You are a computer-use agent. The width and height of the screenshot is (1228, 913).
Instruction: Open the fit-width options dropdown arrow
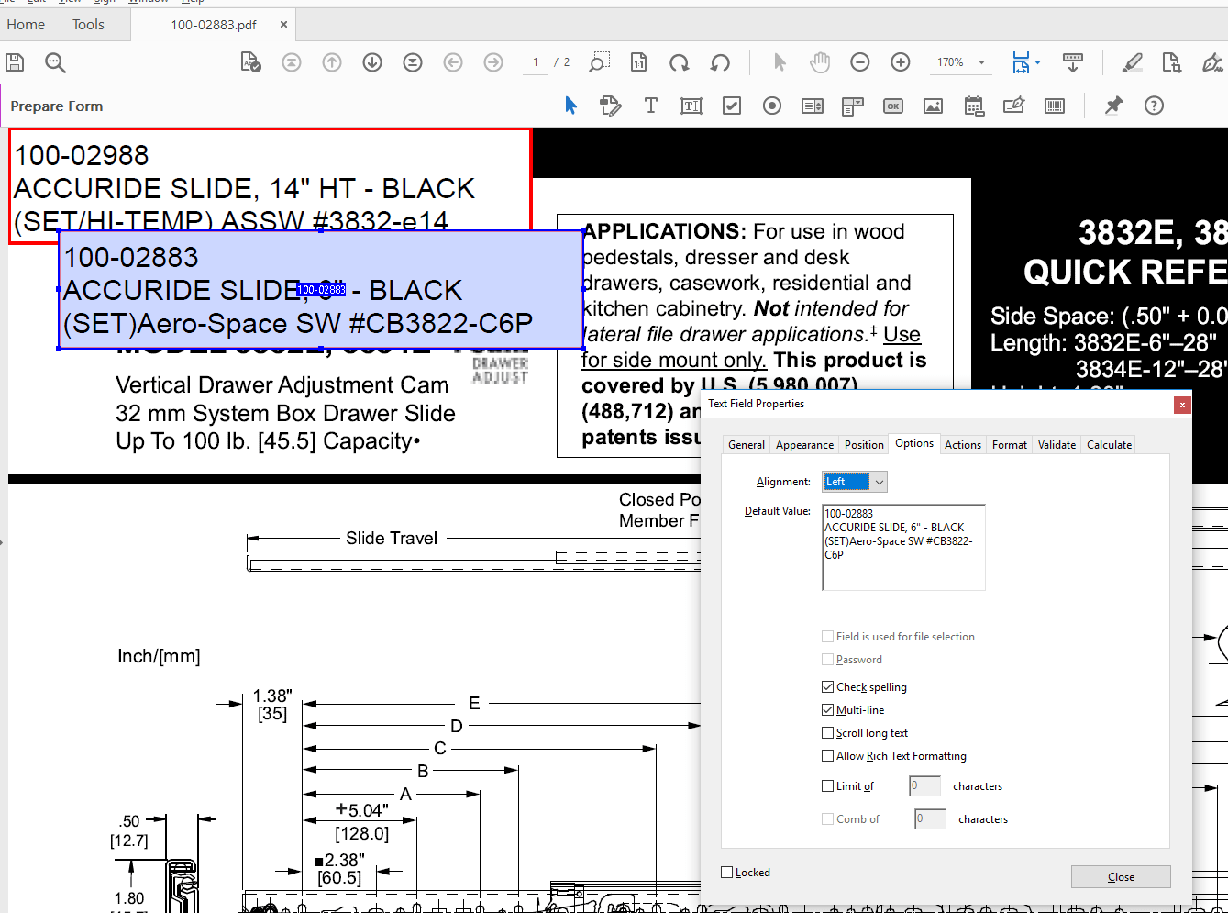point(1037,62)
